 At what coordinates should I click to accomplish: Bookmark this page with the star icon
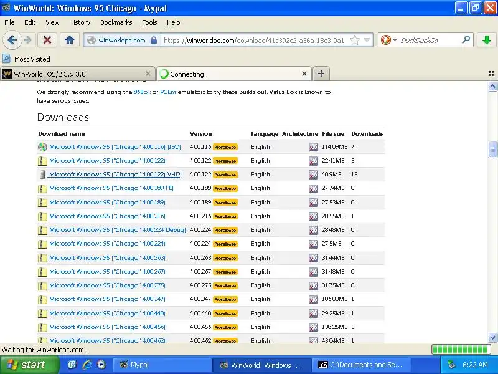[354, 41]
